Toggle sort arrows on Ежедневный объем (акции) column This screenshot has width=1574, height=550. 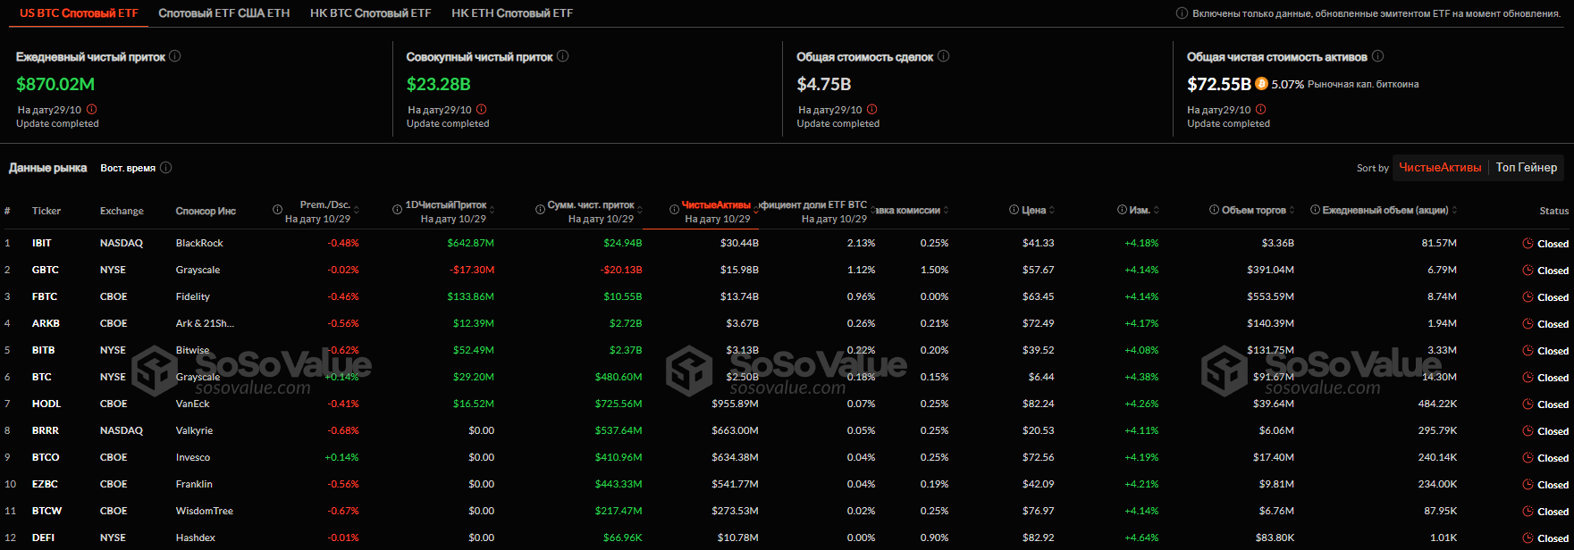point(1455,211)
